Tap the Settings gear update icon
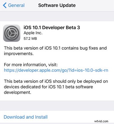This screenshot has height=124, width=114. (12, 33)
